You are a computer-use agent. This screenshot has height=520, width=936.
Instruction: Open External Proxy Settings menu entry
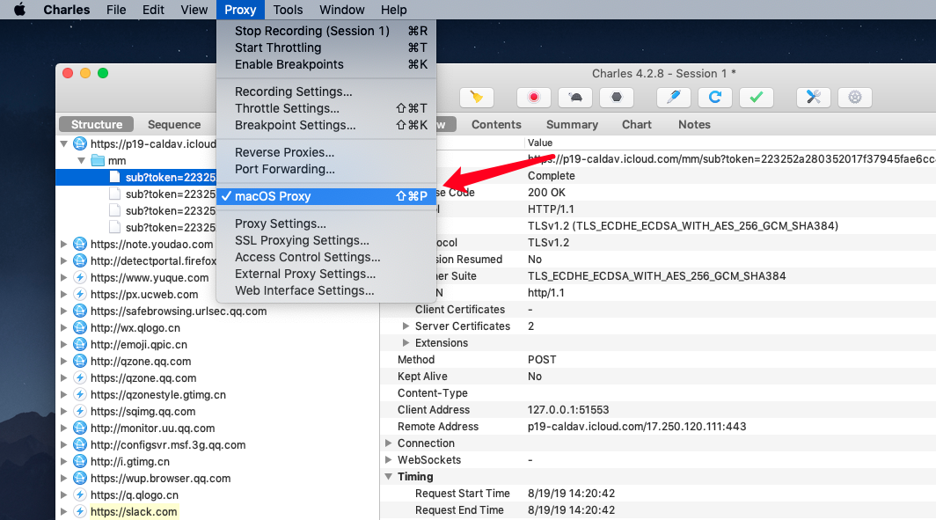point(325,274)
